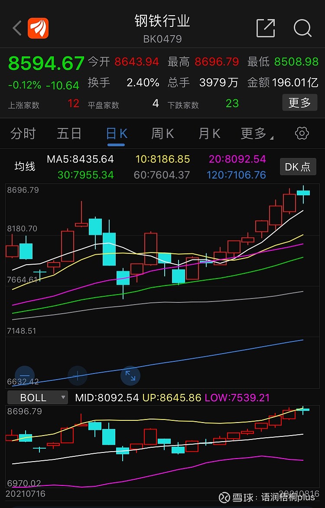Tap the green 30:7955.34 value
325x508 pixels.
[x=86, y=175]
